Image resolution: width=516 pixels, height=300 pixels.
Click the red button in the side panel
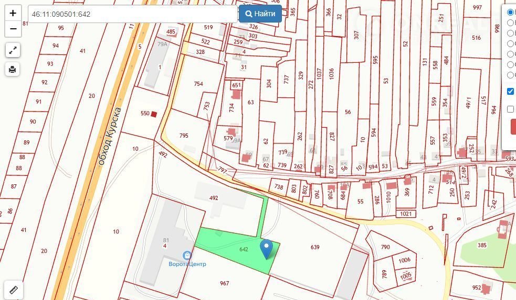(x=513, y=127)
